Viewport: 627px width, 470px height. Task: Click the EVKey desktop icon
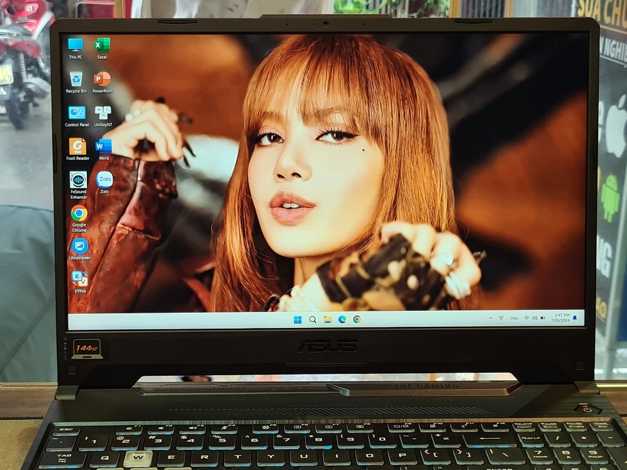[80, 282]
